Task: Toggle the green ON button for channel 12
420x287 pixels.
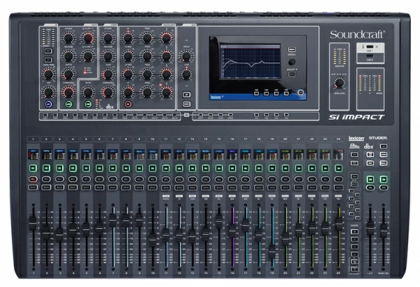Action: click(x=178, y=169)
